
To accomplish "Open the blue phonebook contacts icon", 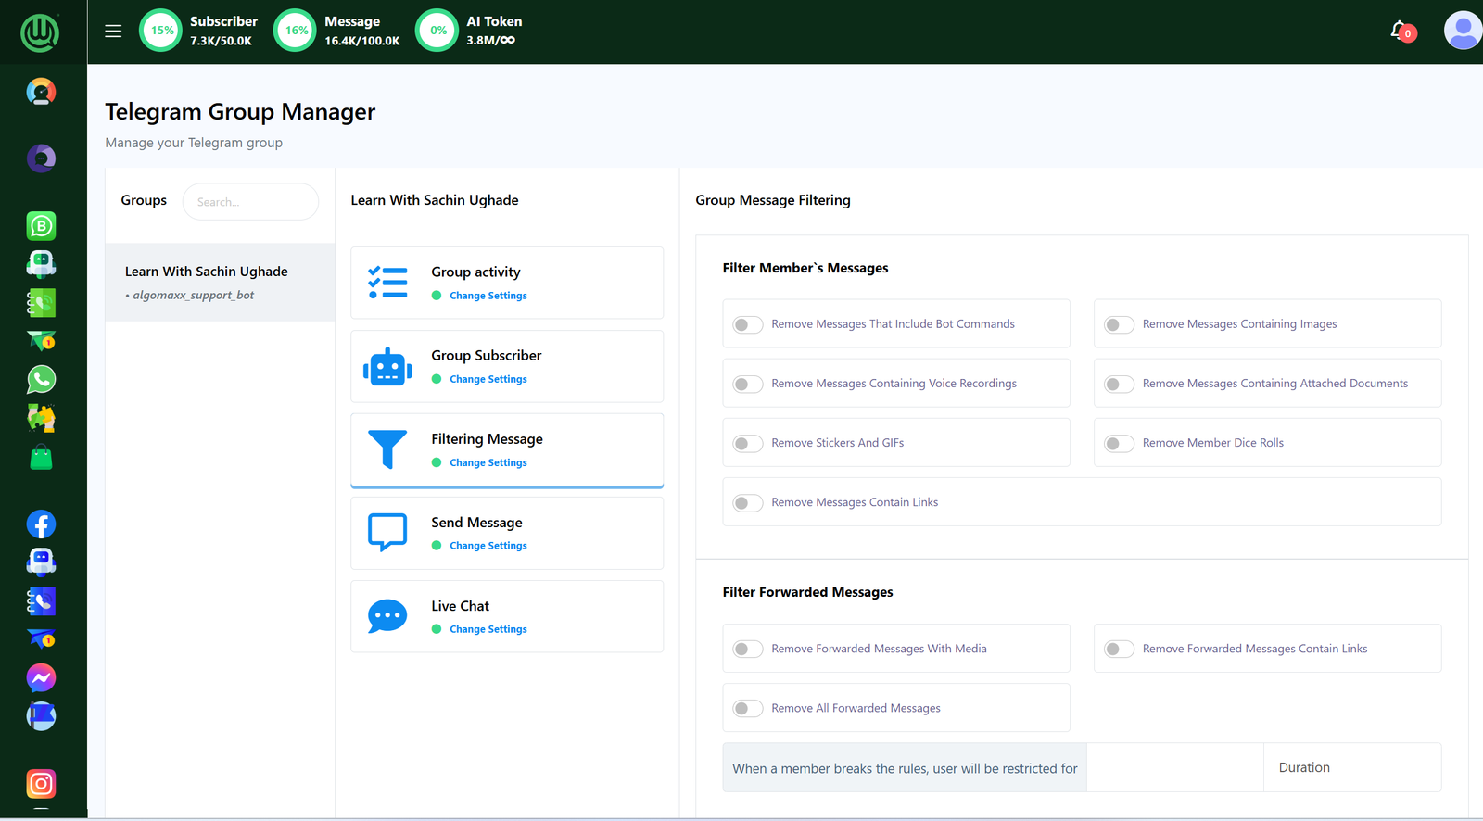I will pyautogui.click(x=41, y=601).
